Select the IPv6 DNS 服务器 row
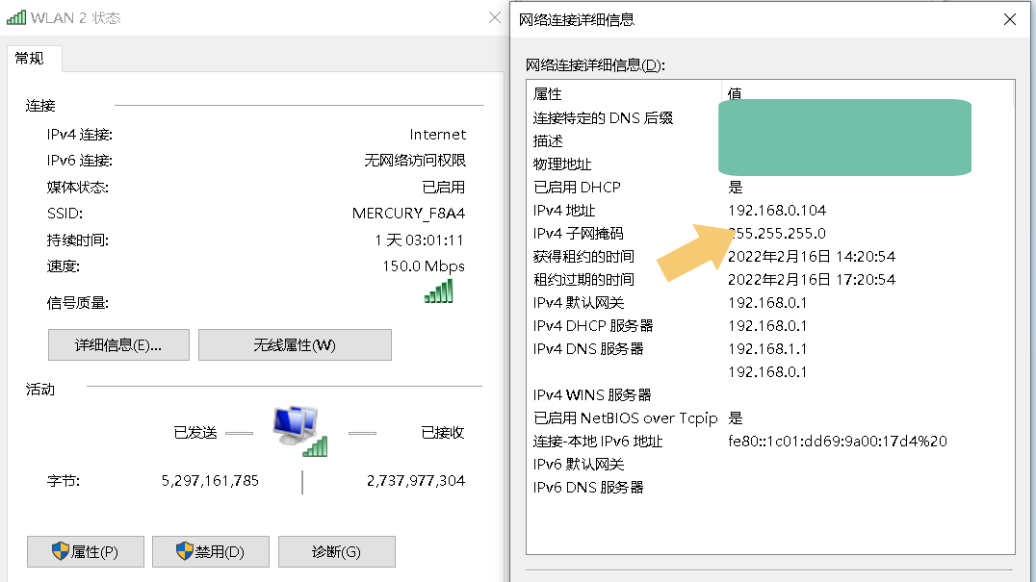 [588, 487]
